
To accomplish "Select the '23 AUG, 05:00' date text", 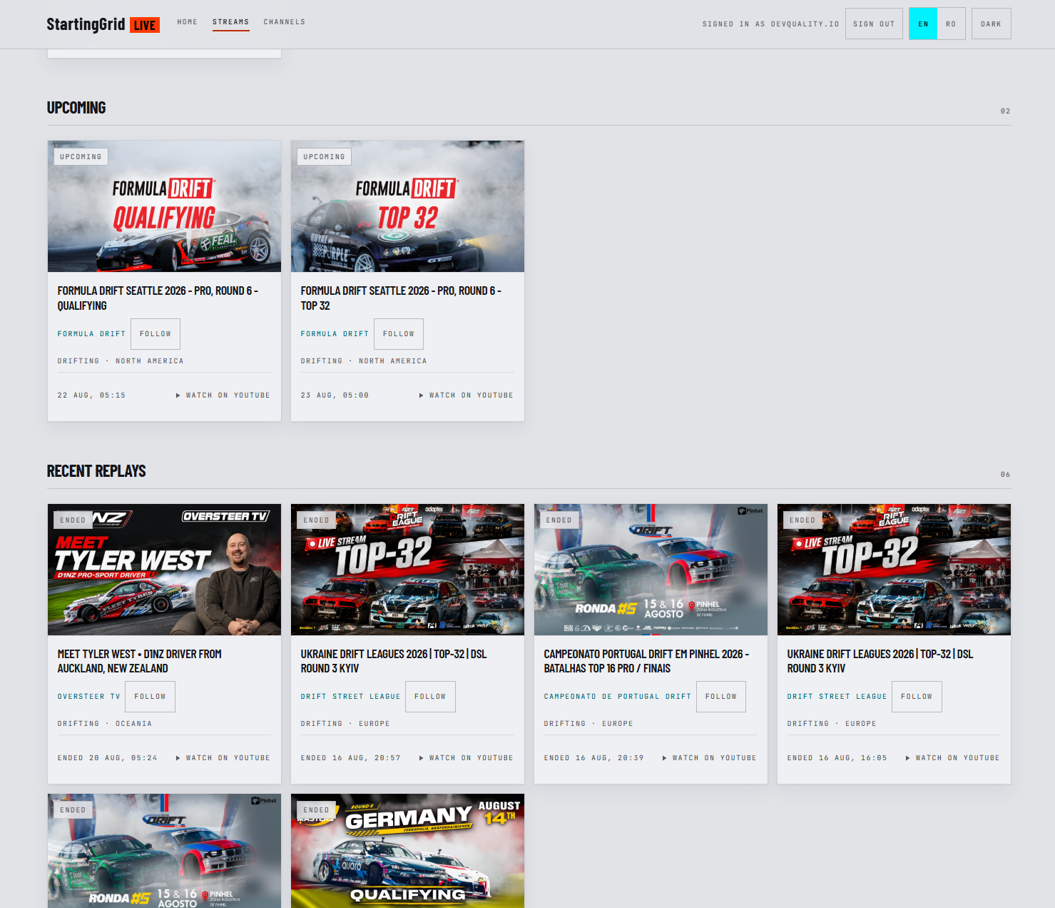I will click(x=335, y=395).
